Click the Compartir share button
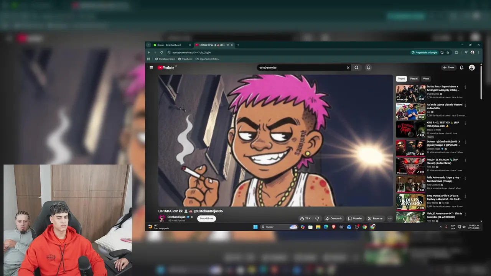The image size is (491, 276). (333, 219)
